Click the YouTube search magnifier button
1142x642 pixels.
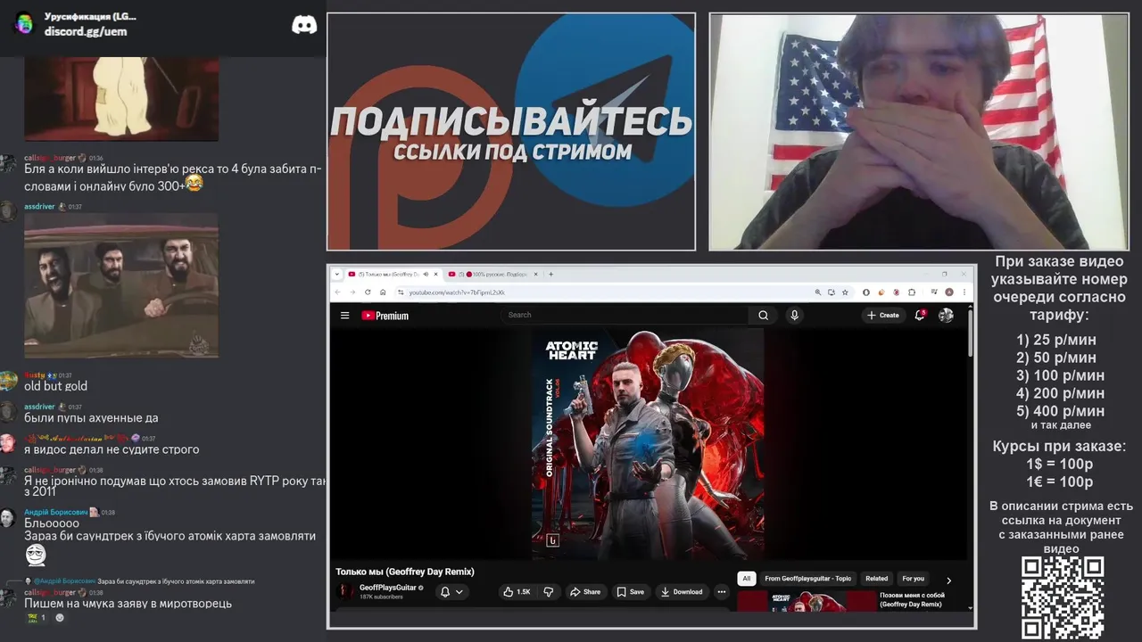pyautogui.click(x=763, y=315)
